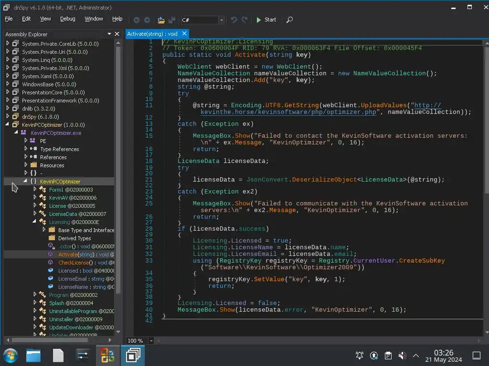This screenshot has height=366, width=489.
Task: Select Program @02000002 in the tree
Action: 73,295
